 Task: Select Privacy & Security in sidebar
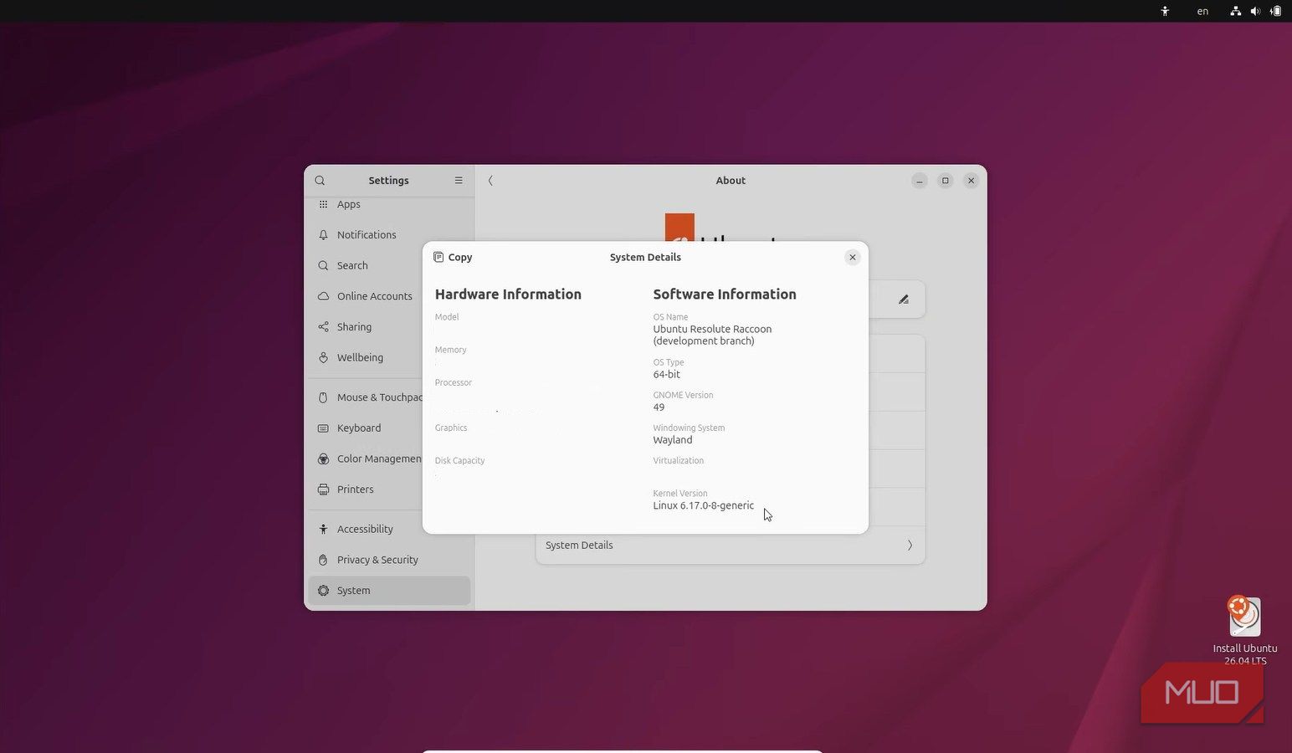click(x=389, y=560)
